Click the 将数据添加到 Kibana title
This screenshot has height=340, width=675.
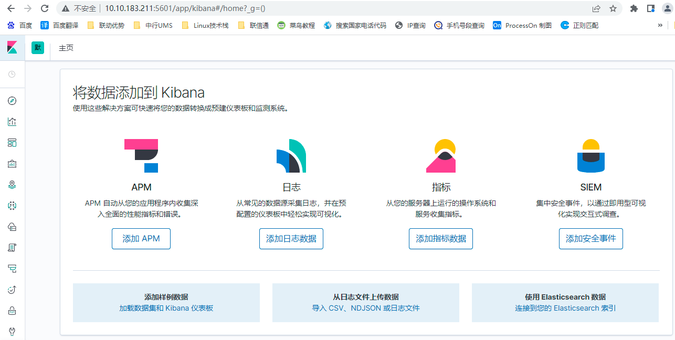[x=139, y=93]
